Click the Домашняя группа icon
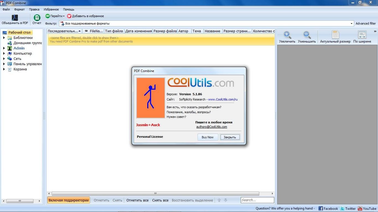378x212 pixels. tap(10, 43)
